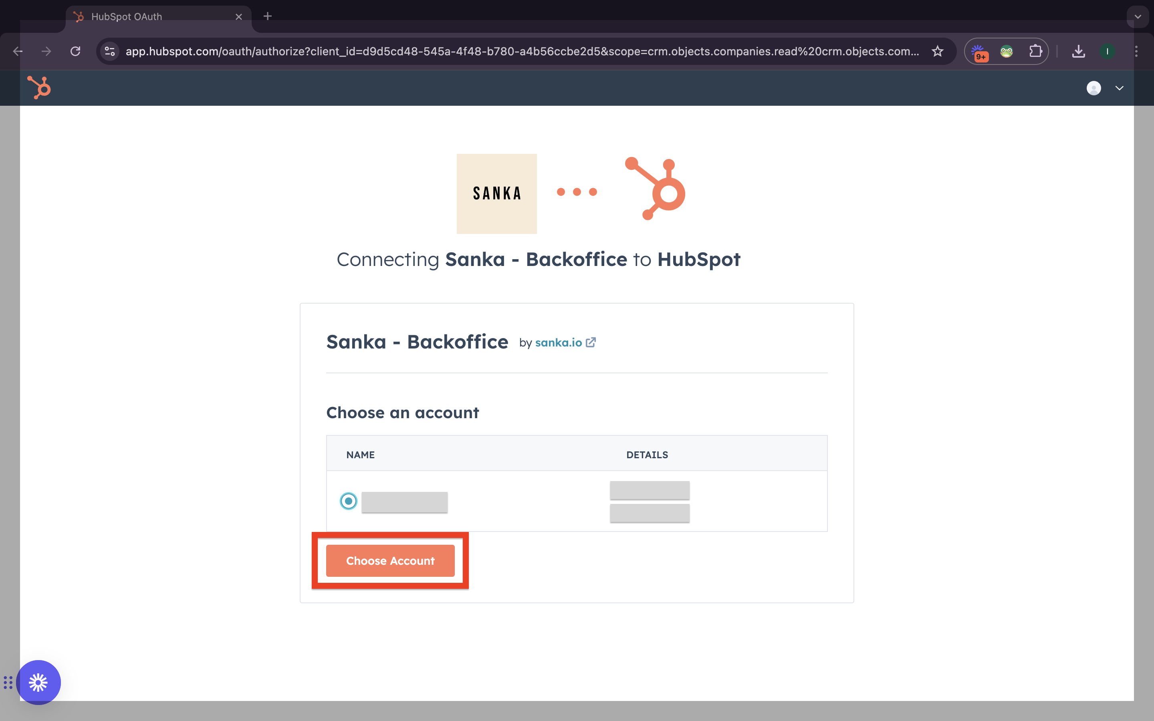Close the HubSpot OAuth tab
Image resolution: width=1154 pixels, height=721 pixels.
[239, 17]
